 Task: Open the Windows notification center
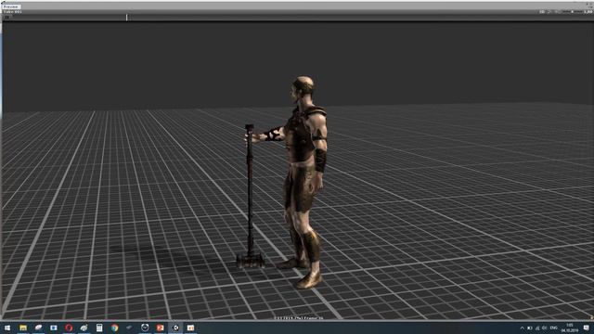click(586, 328)
